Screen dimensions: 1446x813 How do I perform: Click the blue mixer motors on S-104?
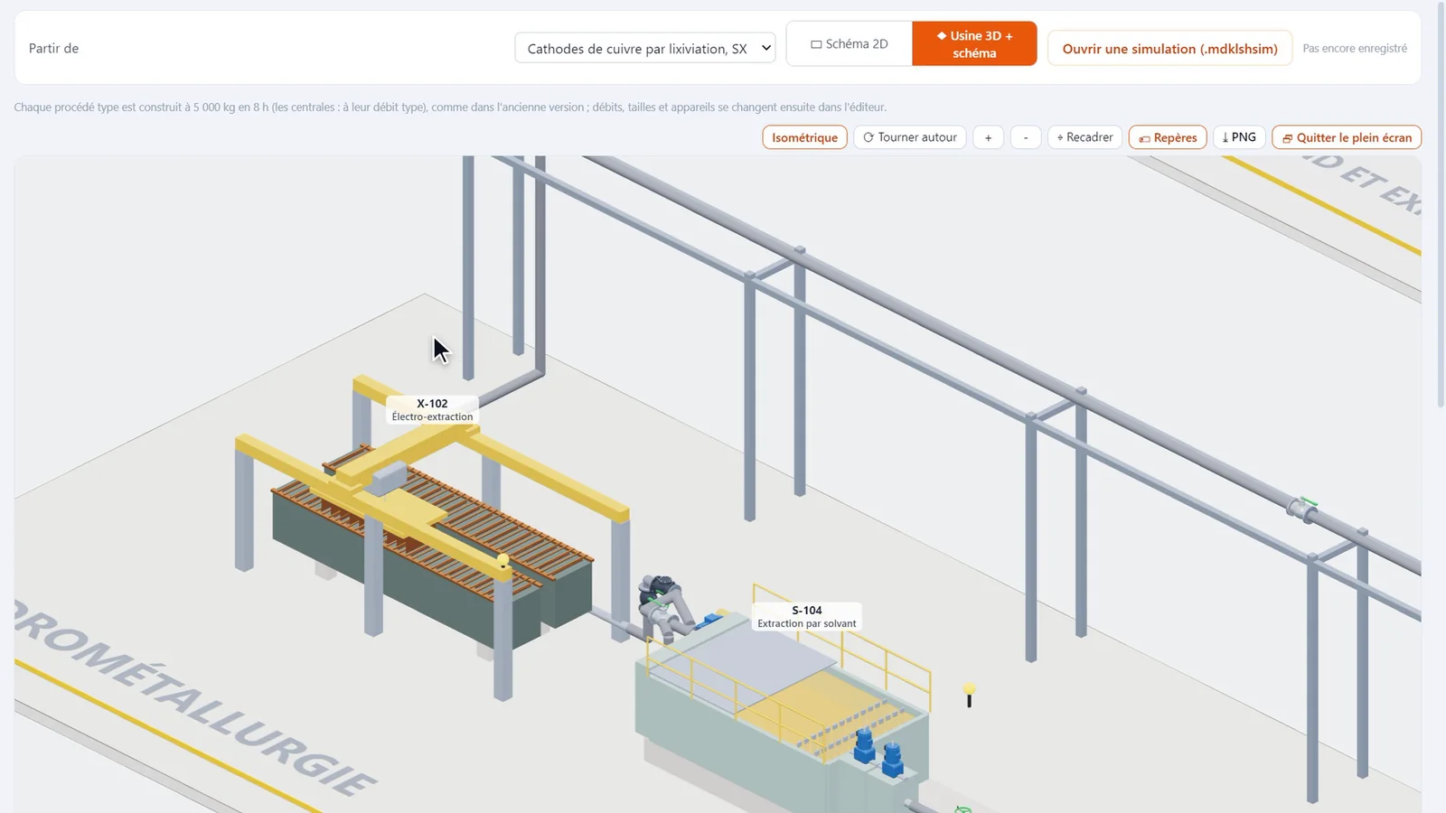coord(878,752)
